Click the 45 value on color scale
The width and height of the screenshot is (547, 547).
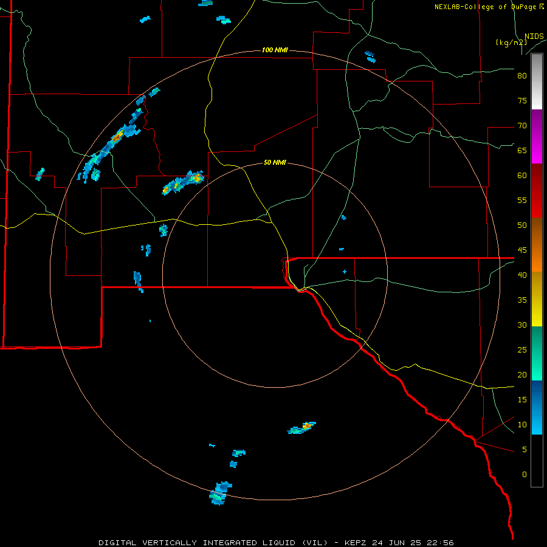pyautogui.click(x=522, y=250)
